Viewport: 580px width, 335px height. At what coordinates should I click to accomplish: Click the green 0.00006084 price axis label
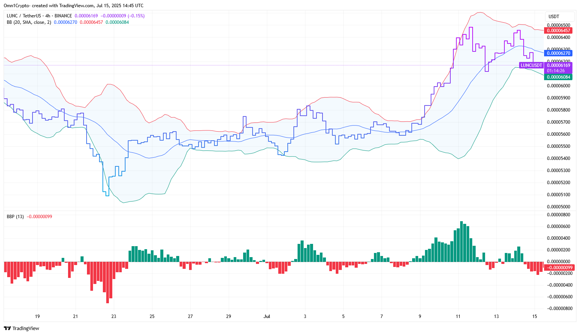(558, 77)
